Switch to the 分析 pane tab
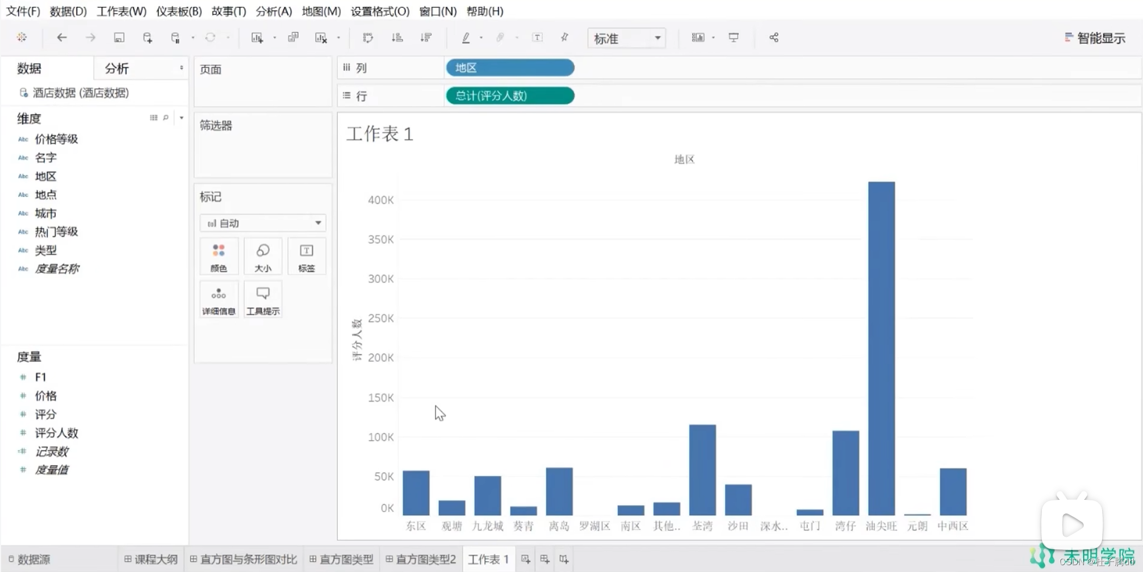The image size is (1143, 572). [x=117, y=68]
